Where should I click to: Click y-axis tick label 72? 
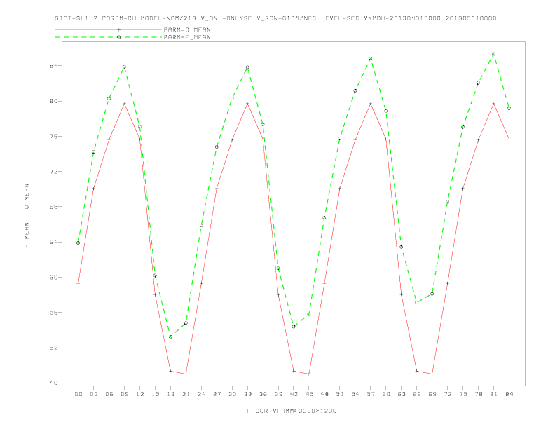click(x=54, y=172)
